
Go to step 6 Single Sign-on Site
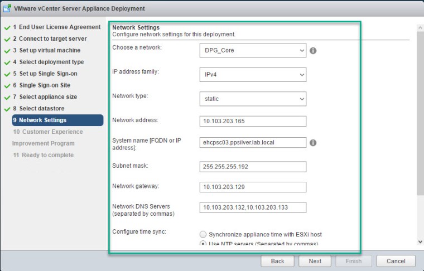pyautogui.click(x=42, y=85)
